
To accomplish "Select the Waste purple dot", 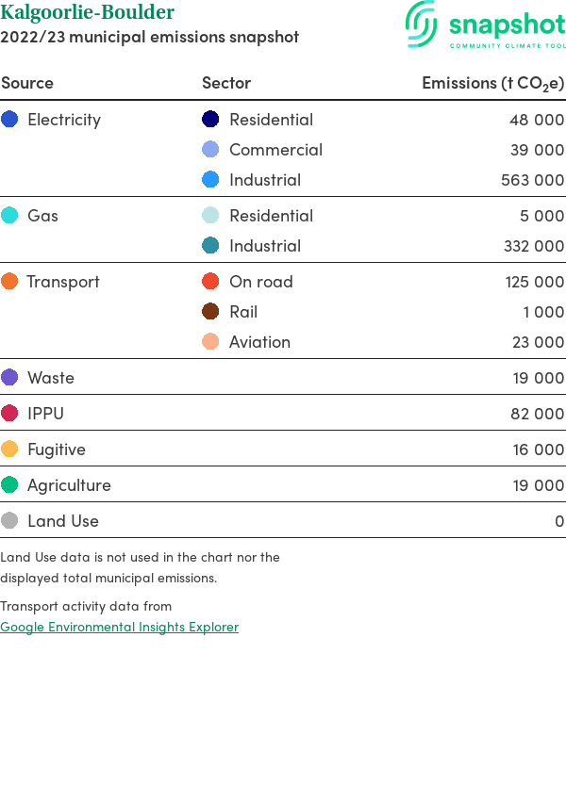I will [x=9, y=377].
